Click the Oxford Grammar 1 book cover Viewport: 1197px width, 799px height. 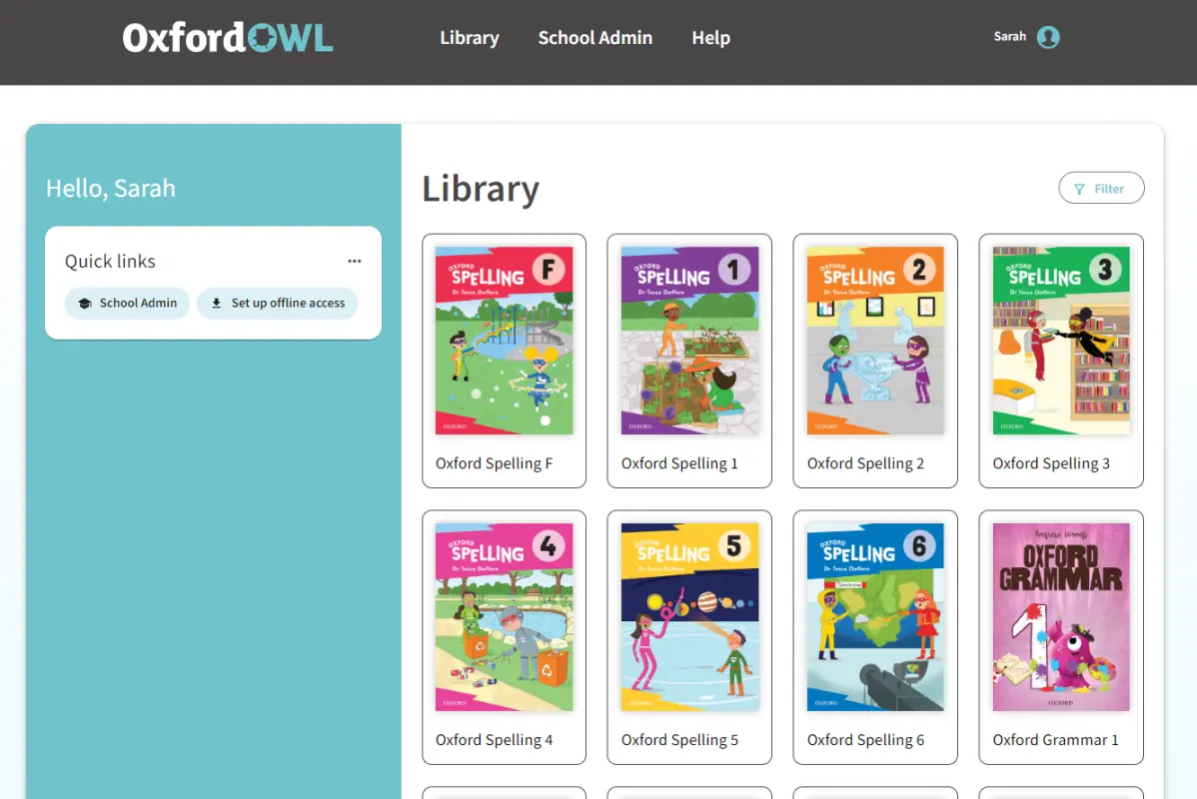click(1061, 617)
